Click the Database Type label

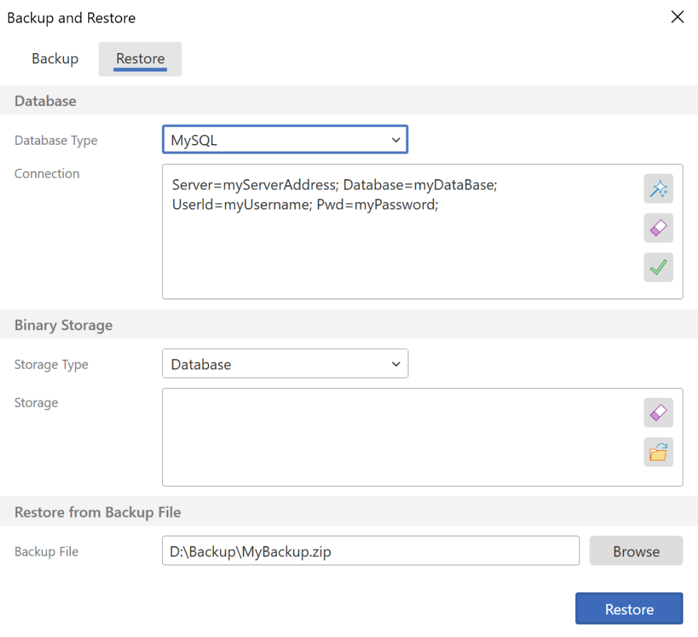click(x=56, y=140)
